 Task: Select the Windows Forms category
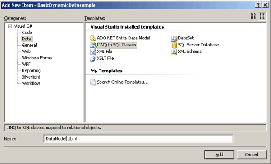(37, 58)
